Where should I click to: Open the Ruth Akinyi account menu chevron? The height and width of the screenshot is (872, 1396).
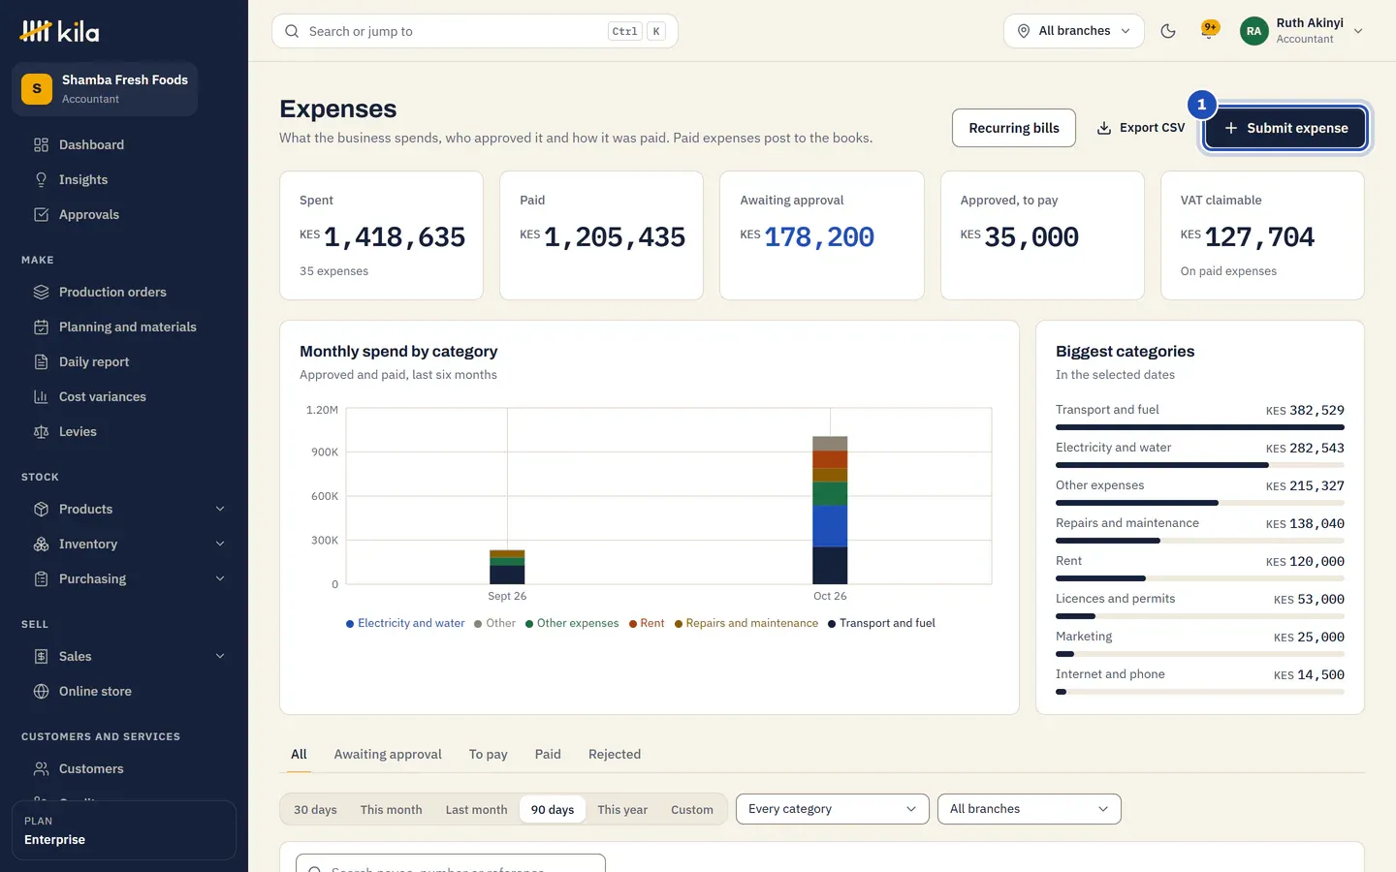[x=1358, y=31]
